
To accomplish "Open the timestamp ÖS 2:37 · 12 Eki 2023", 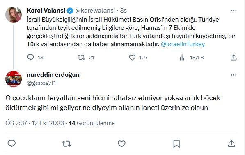I will pos(35,123).
